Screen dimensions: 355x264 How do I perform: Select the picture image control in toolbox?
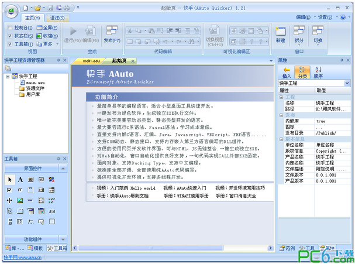pos(20,201)
